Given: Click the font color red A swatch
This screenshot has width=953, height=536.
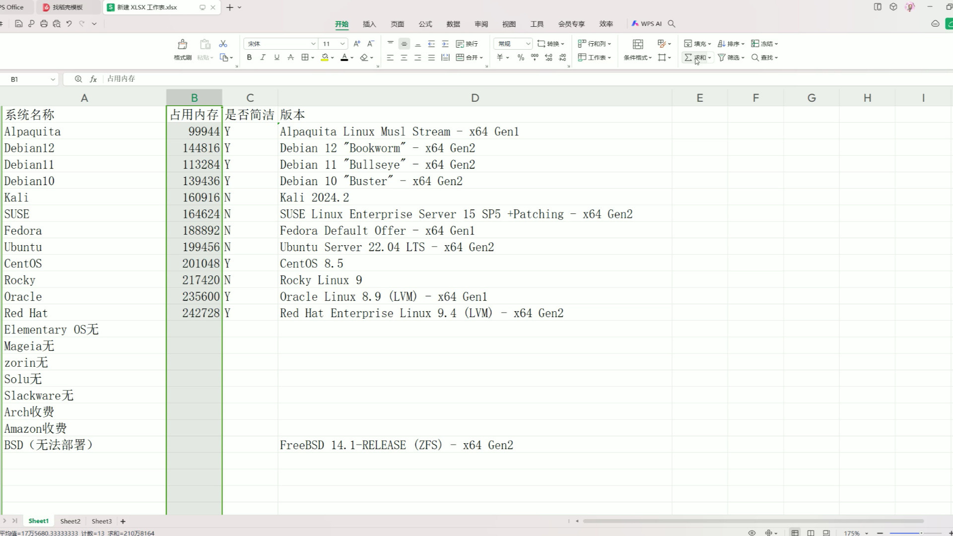Looking at the screenshot, I should click(344, 58).
